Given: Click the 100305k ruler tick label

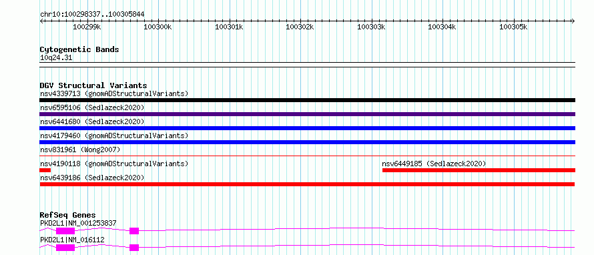Looking at the screenshot, I should (513, 27).
